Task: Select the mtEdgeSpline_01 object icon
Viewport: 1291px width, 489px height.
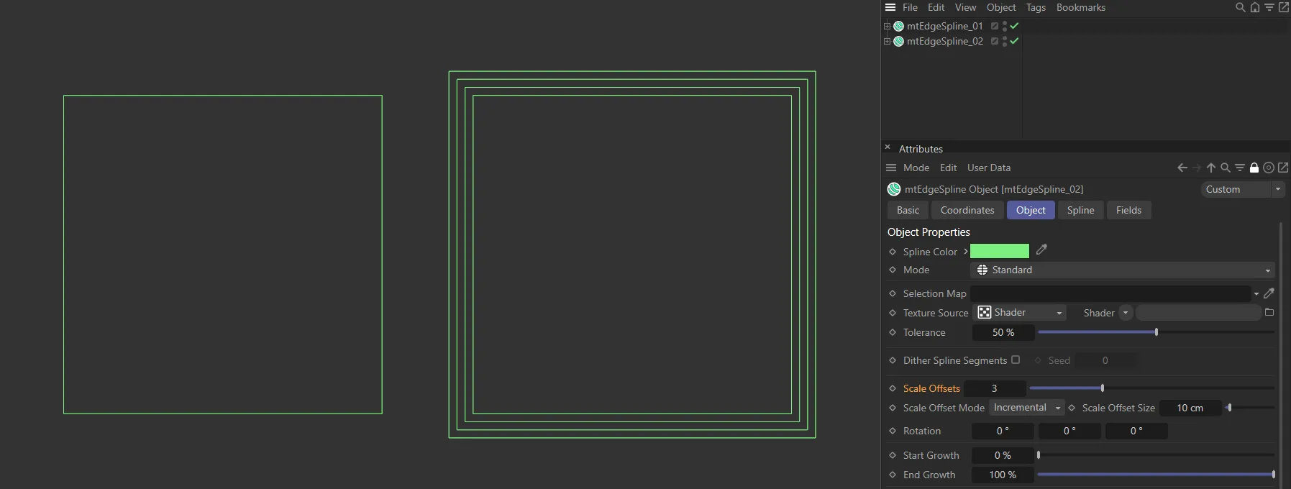Action: pyautogui.click(x=898, y=26)
